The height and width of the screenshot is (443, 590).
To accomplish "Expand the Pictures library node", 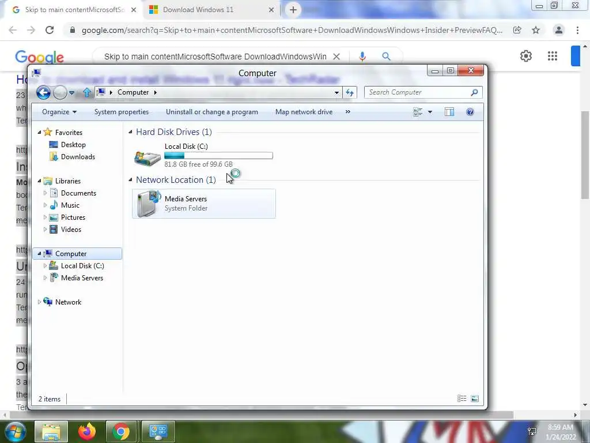I will 45,217.
